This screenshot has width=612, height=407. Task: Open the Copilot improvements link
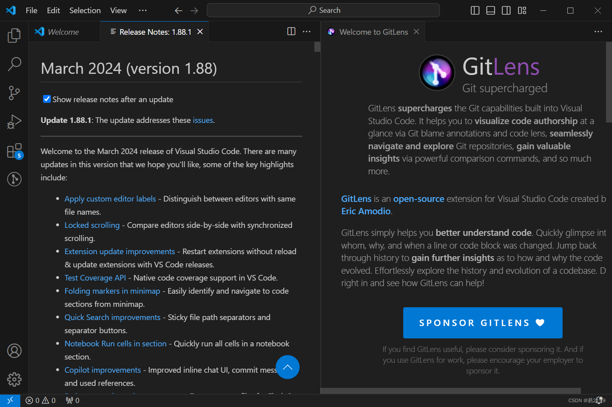tap(103, 370)
